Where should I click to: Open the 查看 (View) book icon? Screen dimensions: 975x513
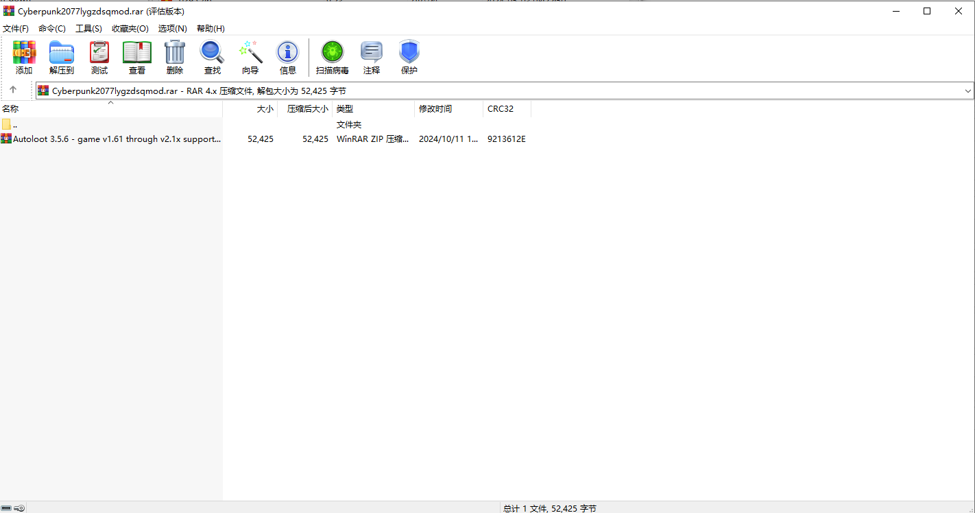(137, 57)
